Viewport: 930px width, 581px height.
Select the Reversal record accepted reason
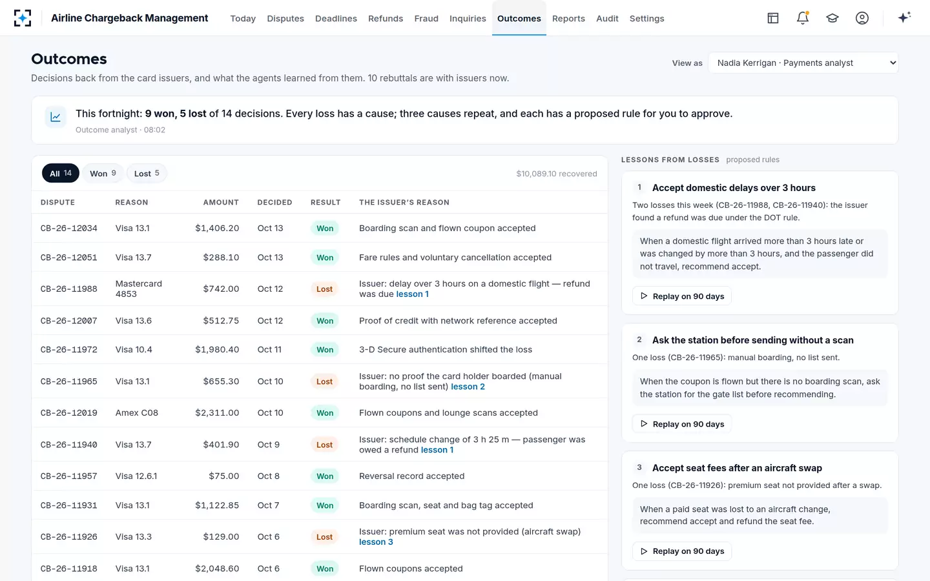pos(412,476)
